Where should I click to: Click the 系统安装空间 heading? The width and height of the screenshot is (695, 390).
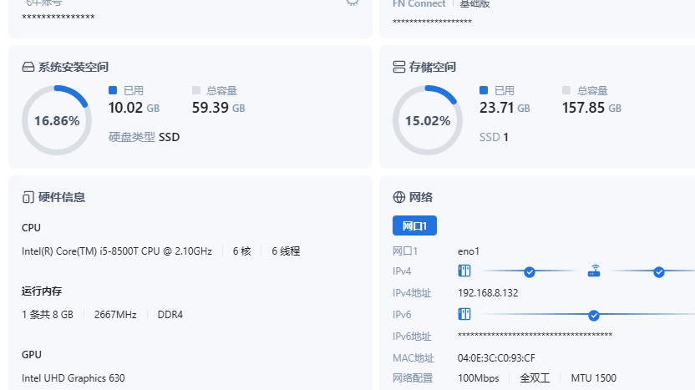[x=74, y=67]
